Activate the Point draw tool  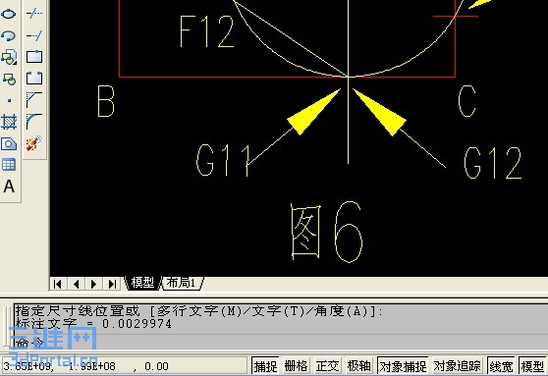(x=9, y=101)
